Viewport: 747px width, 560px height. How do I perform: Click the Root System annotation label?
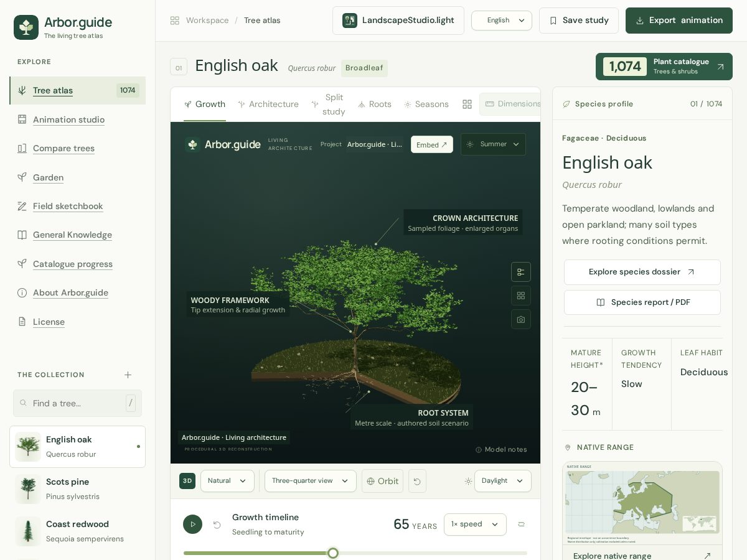click(x=411, y=418)
